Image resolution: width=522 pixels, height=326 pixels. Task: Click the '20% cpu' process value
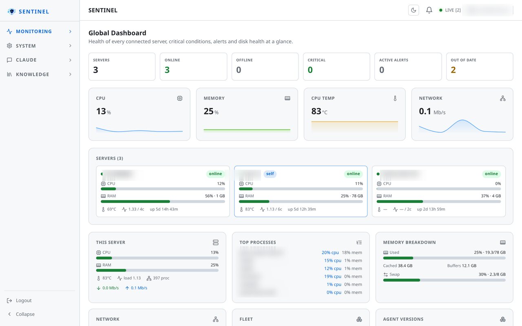331,253
